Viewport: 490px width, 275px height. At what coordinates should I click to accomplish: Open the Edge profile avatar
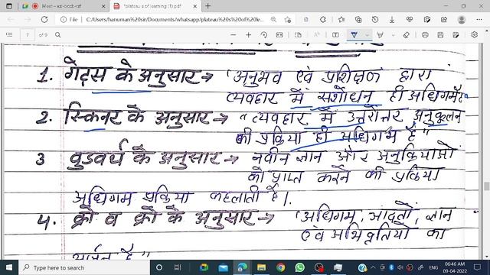462,20
